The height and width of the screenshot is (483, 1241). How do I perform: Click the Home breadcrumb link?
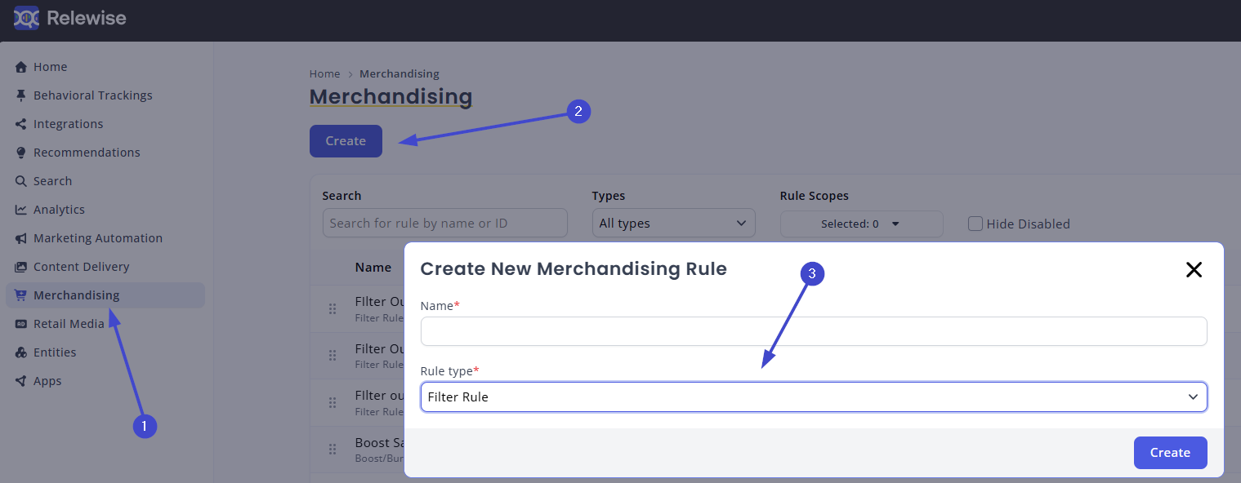click(324, 74)
